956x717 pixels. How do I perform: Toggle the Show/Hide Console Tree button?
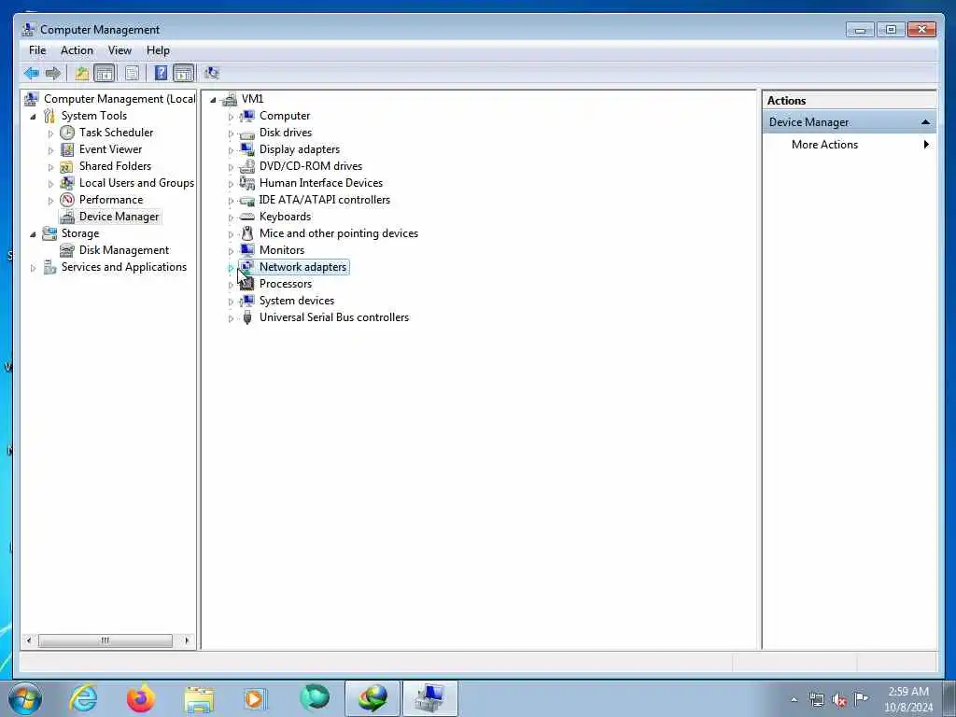point(105,74)
